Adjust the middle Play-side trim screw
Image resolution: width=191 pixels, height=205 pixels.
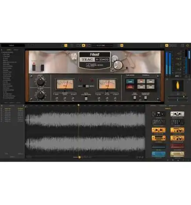tap(107, 99)
